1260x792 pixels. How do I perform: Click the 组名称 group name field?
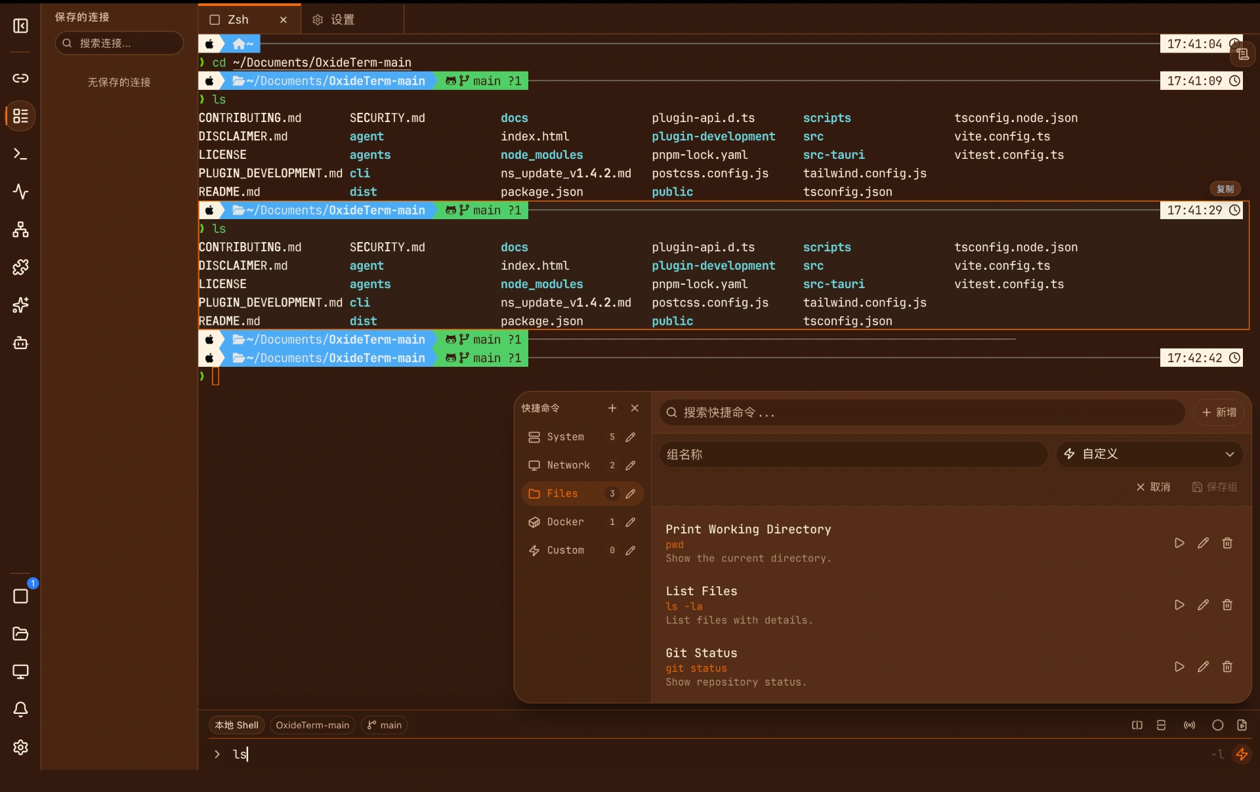[x=853, y=454]
